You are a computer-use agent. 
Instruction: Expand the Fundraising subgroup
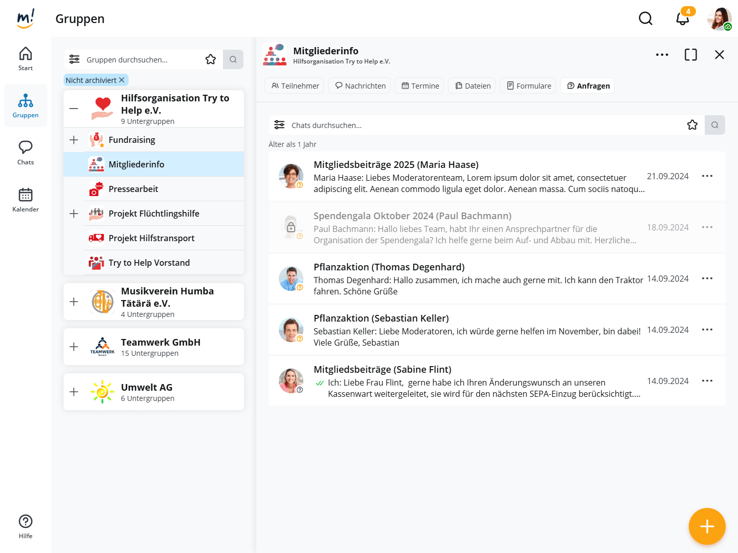74,140
